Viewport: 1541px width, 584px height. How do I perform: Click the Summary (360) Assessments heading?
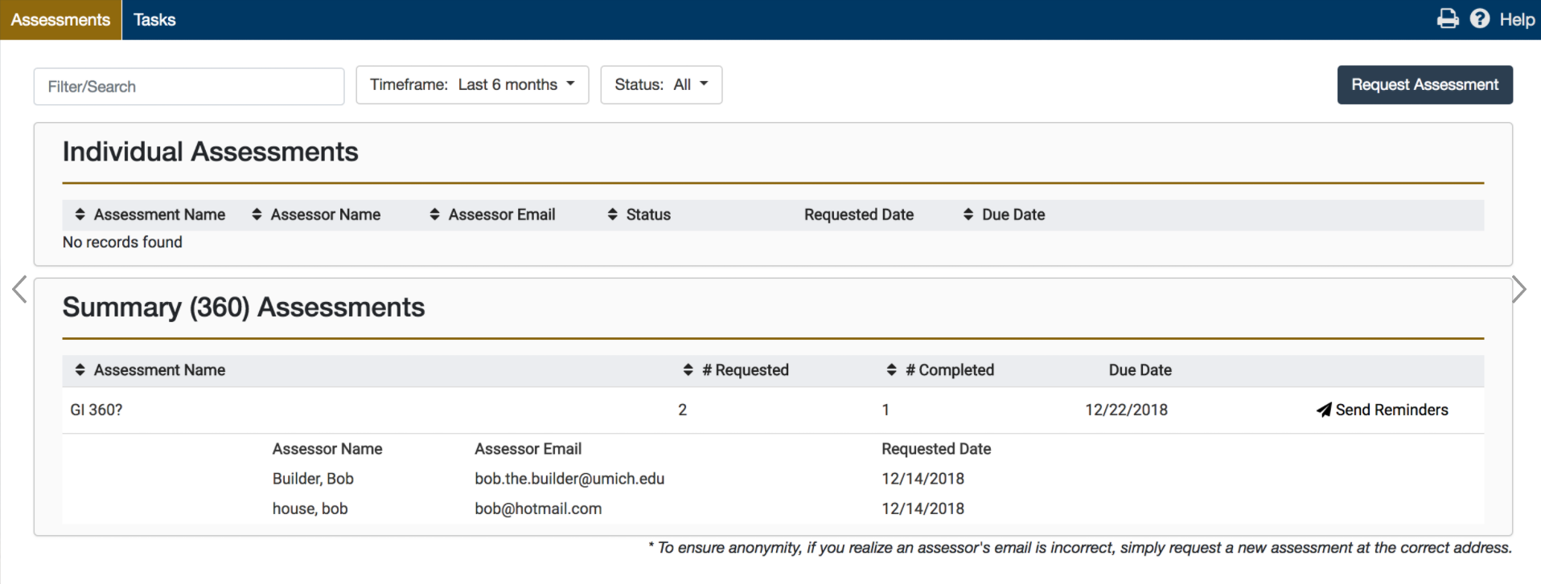(x=244, y=307)
